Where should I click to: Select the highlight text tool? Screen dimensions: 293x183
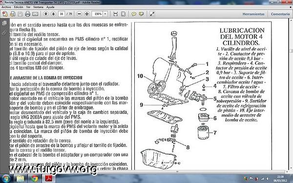(x=141, y=14)
